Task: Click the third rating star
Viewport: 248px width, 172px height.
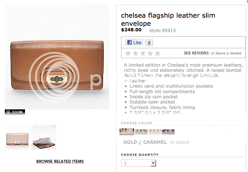Action: coord(143,53)
